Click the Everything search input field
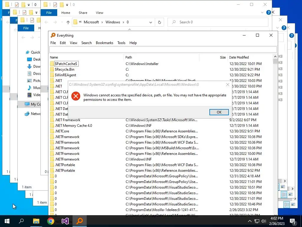This screenshot has width=302, height=227. click(x=163, y=50)
